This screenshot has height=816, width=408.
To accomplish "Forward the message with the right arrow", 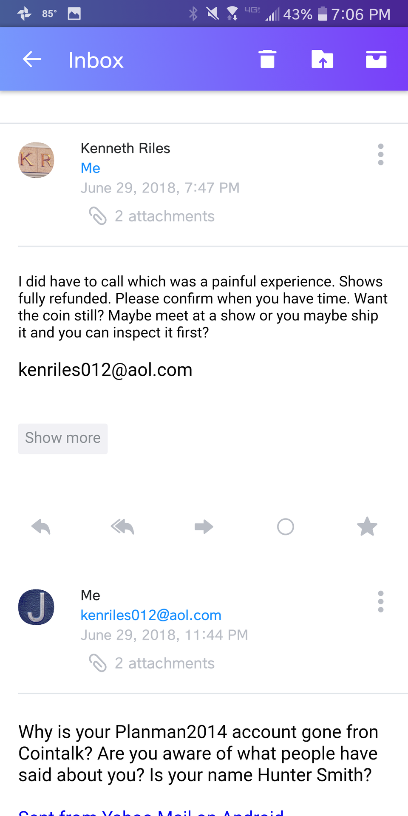I will click(204, 527).
